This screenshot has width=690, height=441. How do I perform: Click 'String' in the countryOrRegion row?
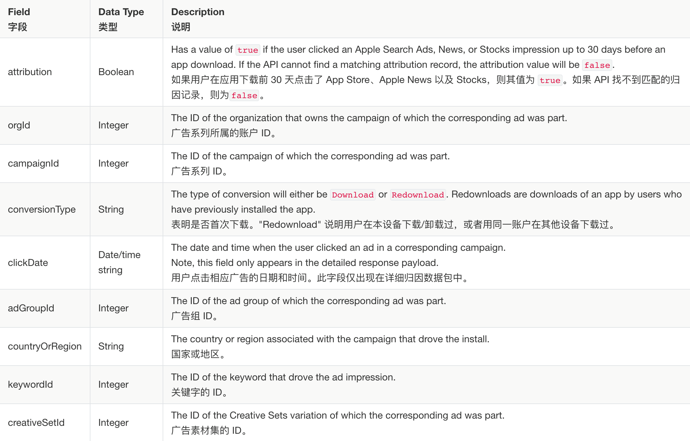coord(111,346)
